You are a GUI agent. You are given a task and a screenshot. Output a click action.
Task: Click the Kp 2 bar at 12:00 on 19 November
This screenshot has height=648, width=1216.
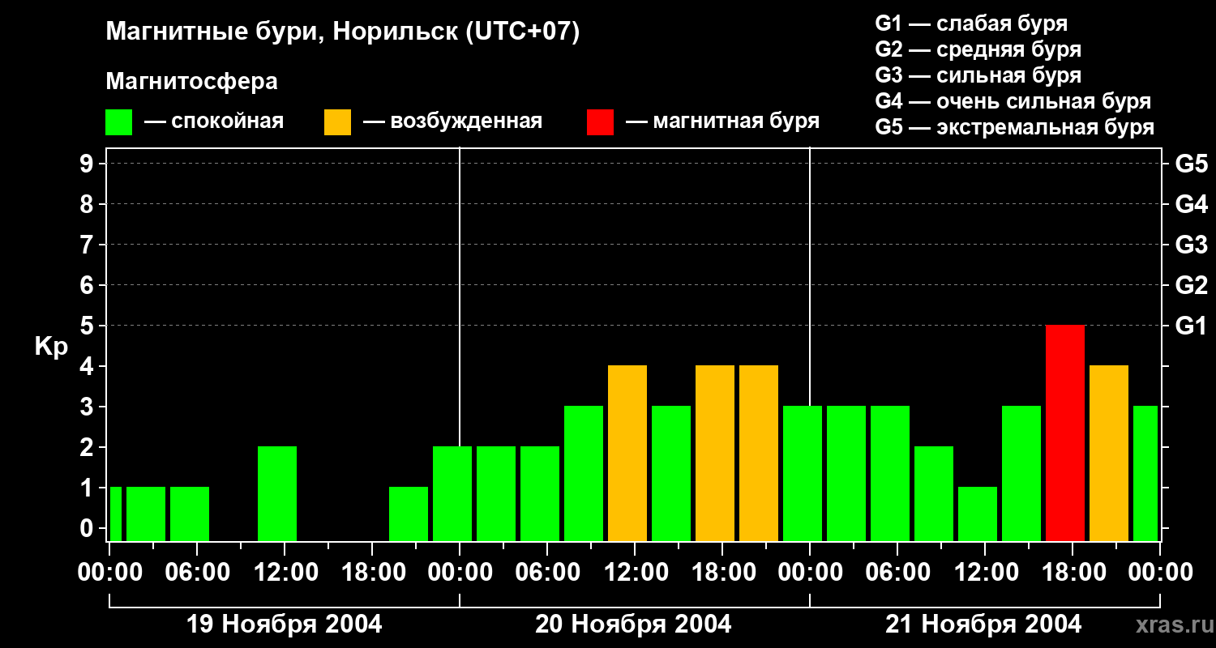[x=277, y=493]
